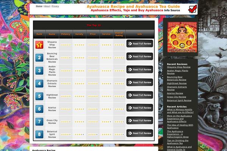Click the Overall Rating column header
This screenshot has height=151, width=227.
tap(119, 34)
